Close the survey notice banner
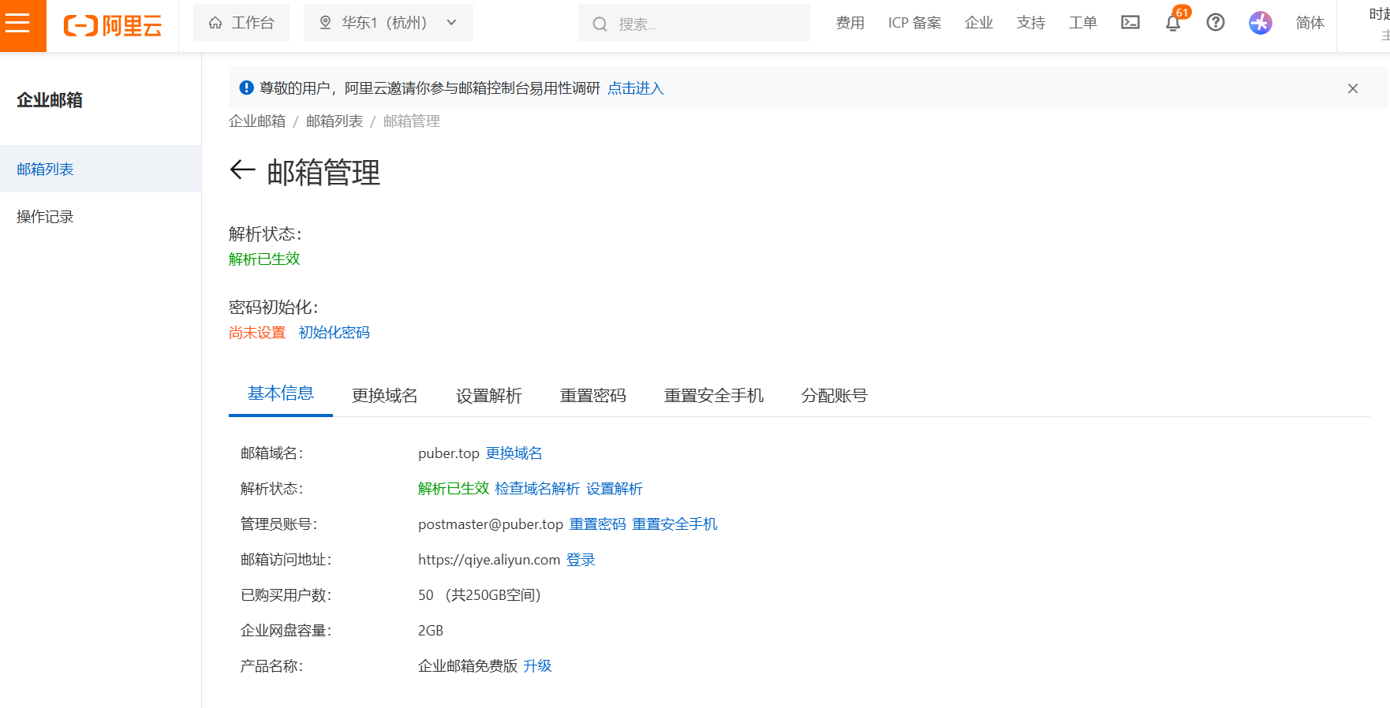Image resolution: width=1390 pixels, height=708 pixels. click(x=1353, y=88)
